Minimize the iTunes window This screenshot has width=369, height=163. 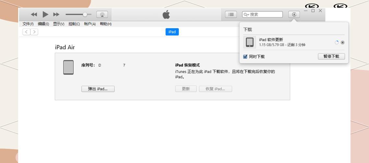click(x=305, y=11)
